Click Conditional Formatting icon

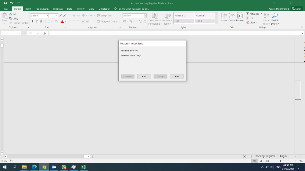(x=155, y=16)
